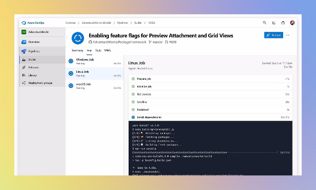Image resolution: width=316 pixels, height=190 pixels.
Task: Click the macOS Job running status icon
Action: [71, 85]
